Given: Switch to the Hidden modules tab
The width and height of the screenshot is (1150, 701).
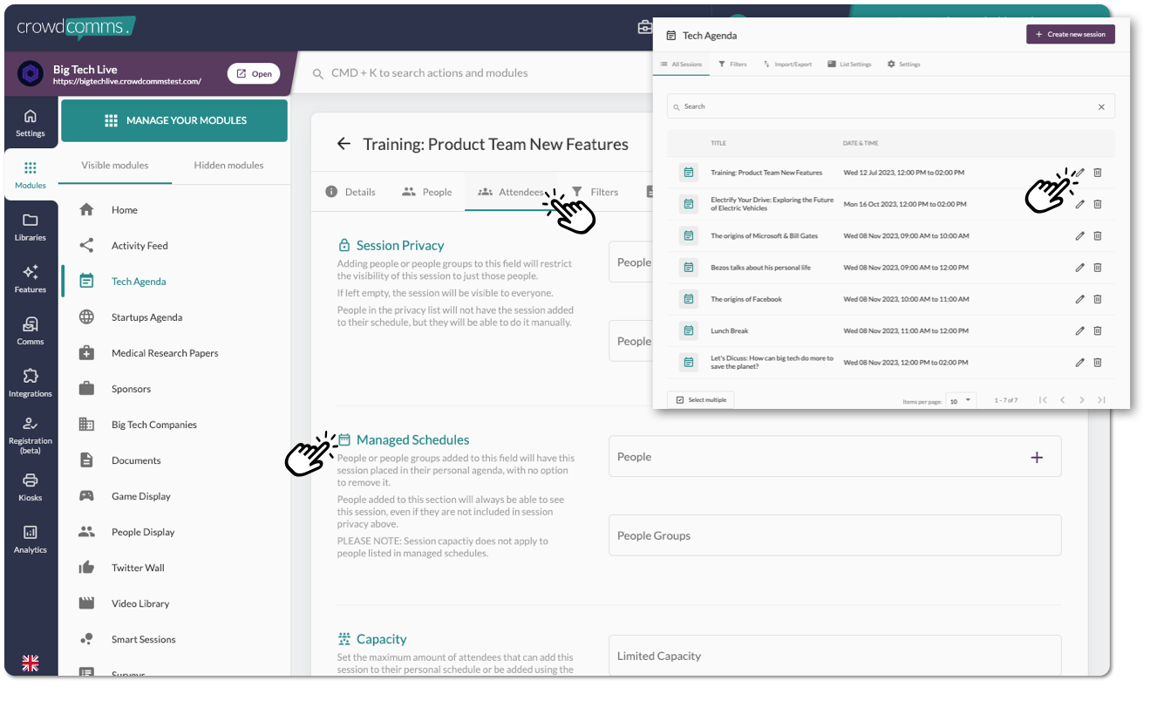Looking at the screenshot, I should [x=228, y=166].
